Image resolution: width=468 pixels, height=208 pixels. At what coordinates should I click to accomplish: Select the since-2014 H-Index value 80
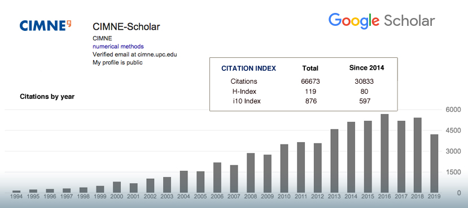coord(364,91)
